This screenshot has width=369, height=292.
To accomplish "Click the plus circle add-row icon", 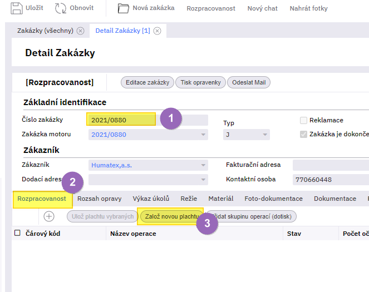I will tap(49, 216).
